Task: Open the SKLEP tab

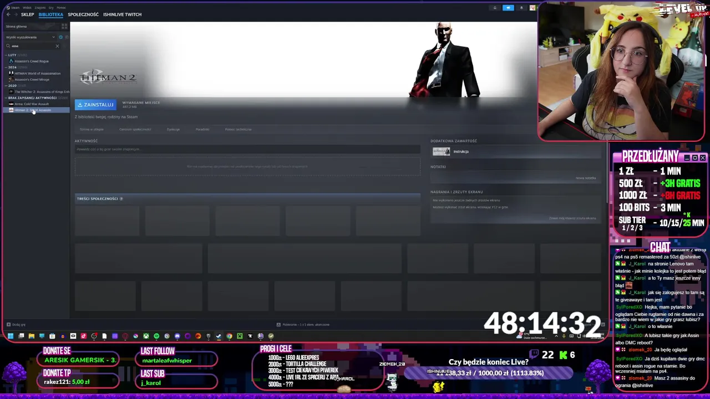Action: 27,14
